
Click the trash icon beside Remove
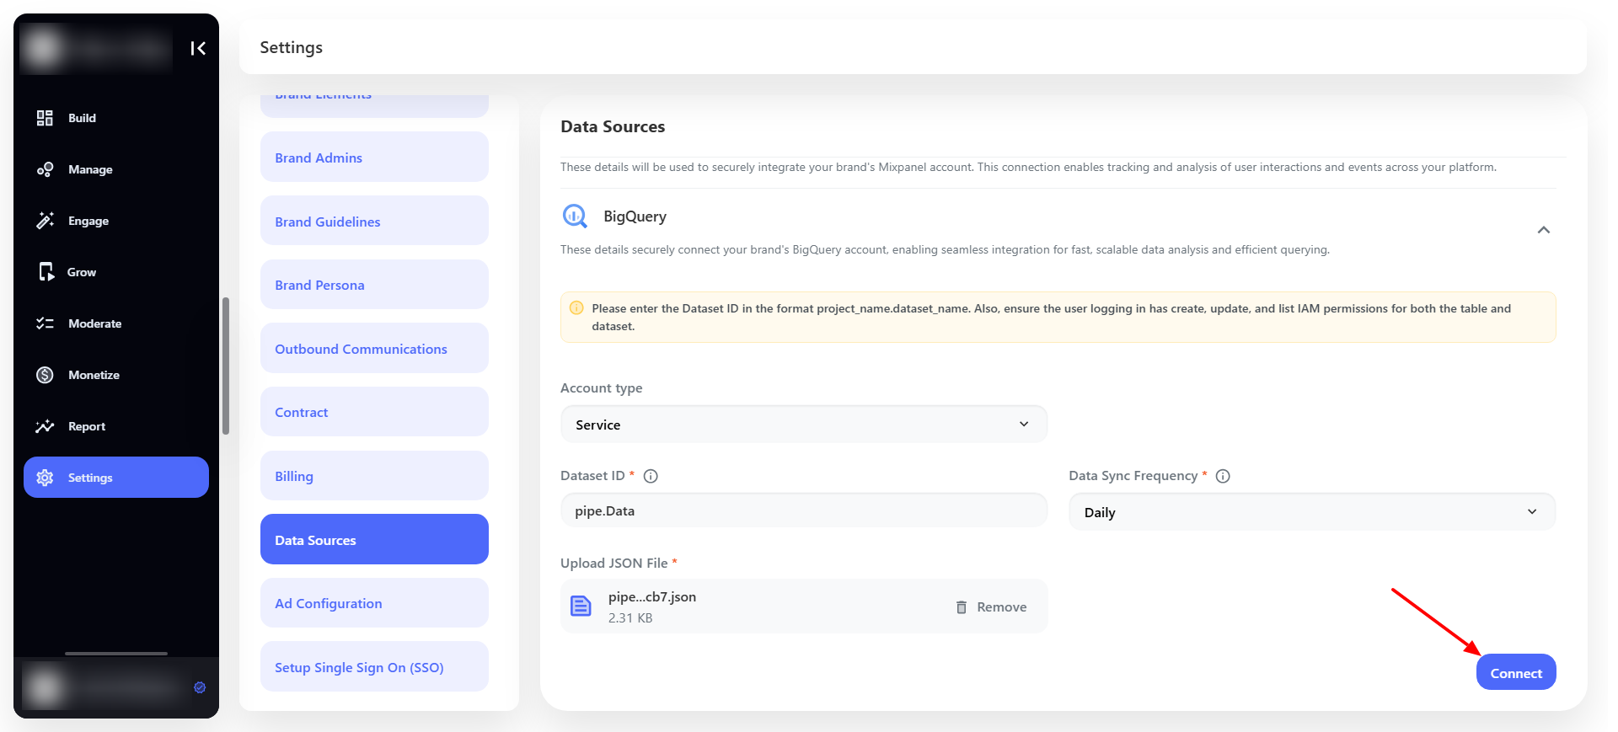962,607
